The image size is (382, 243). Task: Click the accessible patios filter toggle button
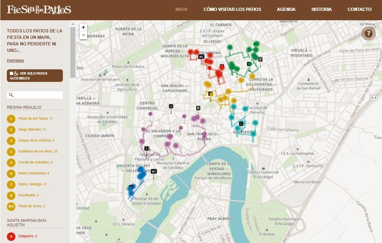[34, 74]
